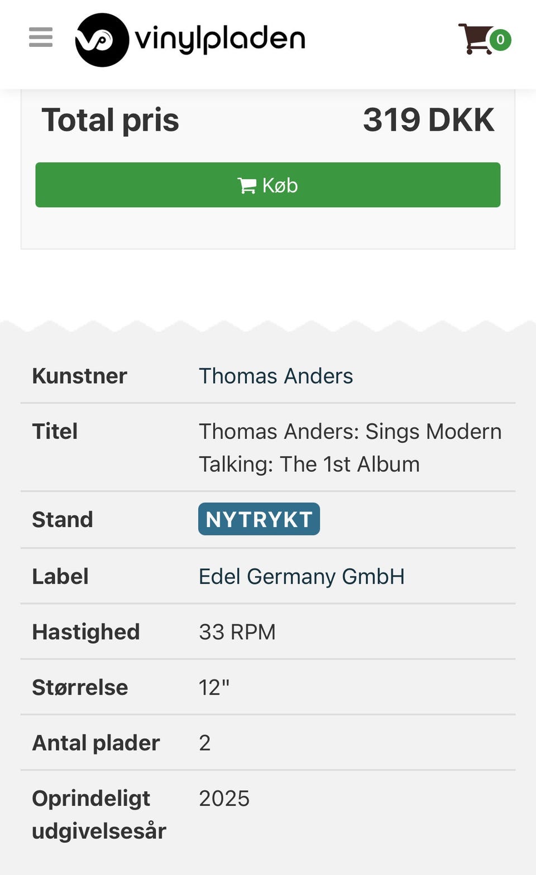The width and height of the screenshot is (536, 875).
Task: Click the cart icon inside Køb button
Action: (247, 185)
